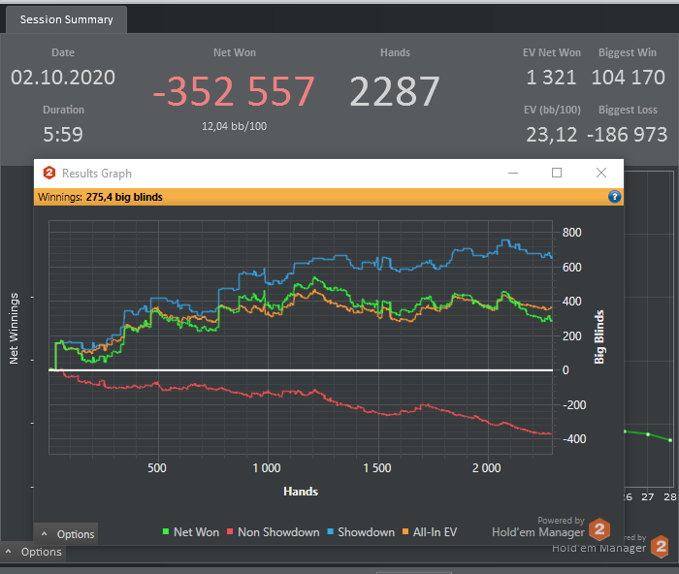This screenshot has height=574, width=679.
Task: Click the Net Won value -352 557
Action: click(x=234, y=91)
